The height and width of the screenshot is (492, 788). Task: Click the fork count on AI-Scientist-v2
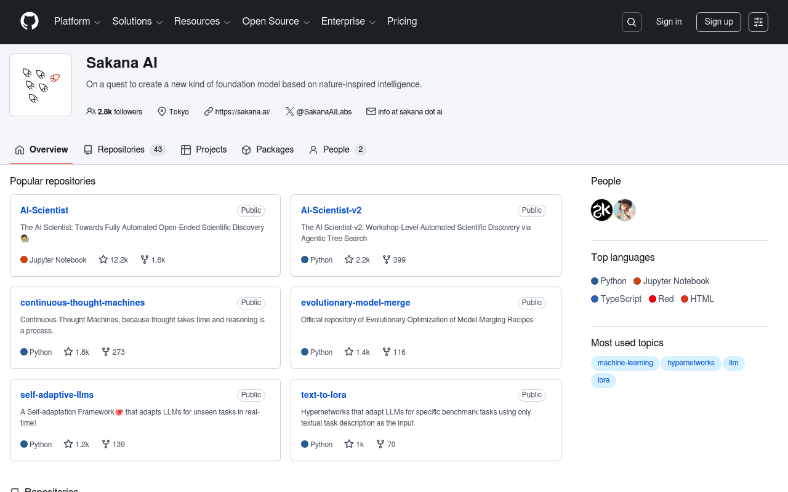coord(394,260)
